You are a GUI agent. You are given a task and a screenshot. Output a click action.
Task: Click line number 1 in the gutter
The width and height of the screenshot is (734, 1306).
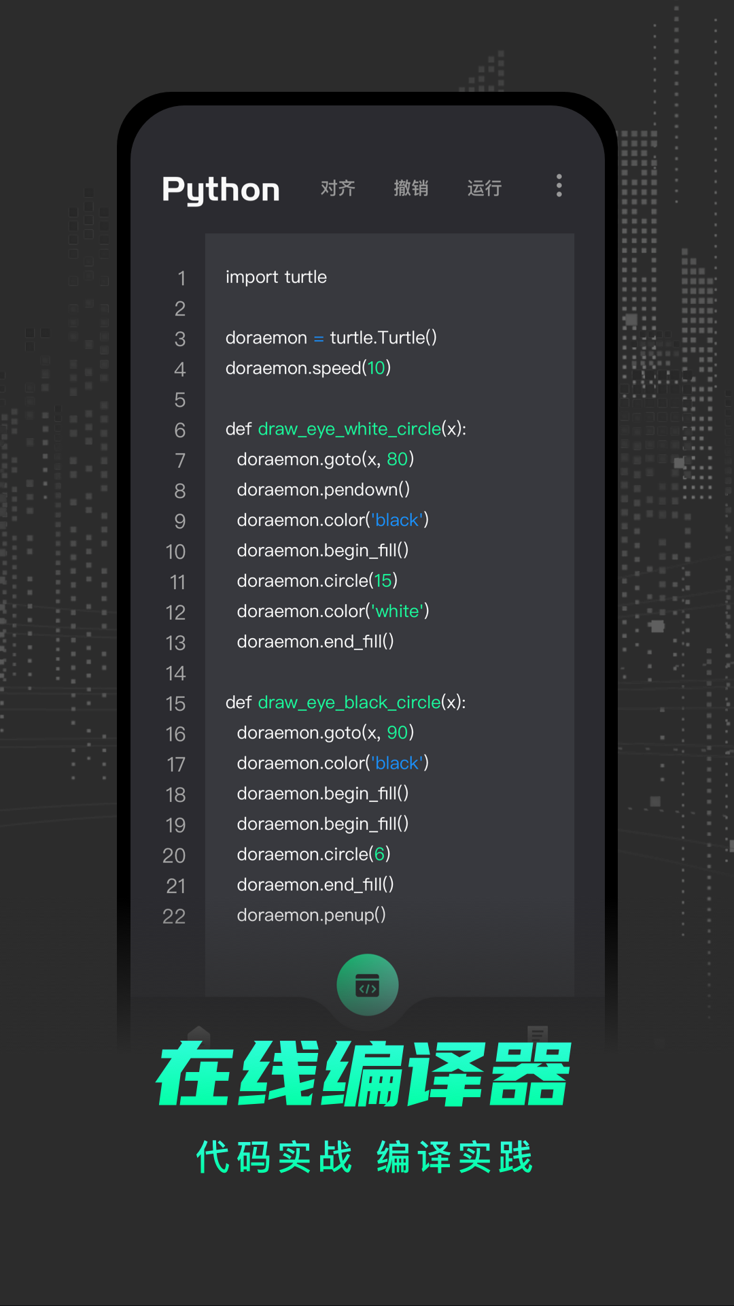181,278
